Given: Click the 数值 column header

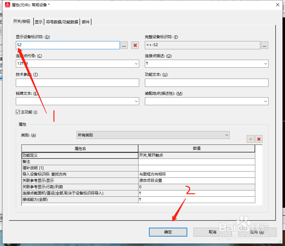Looking at the screenshot, I should [x=197, y=148].
